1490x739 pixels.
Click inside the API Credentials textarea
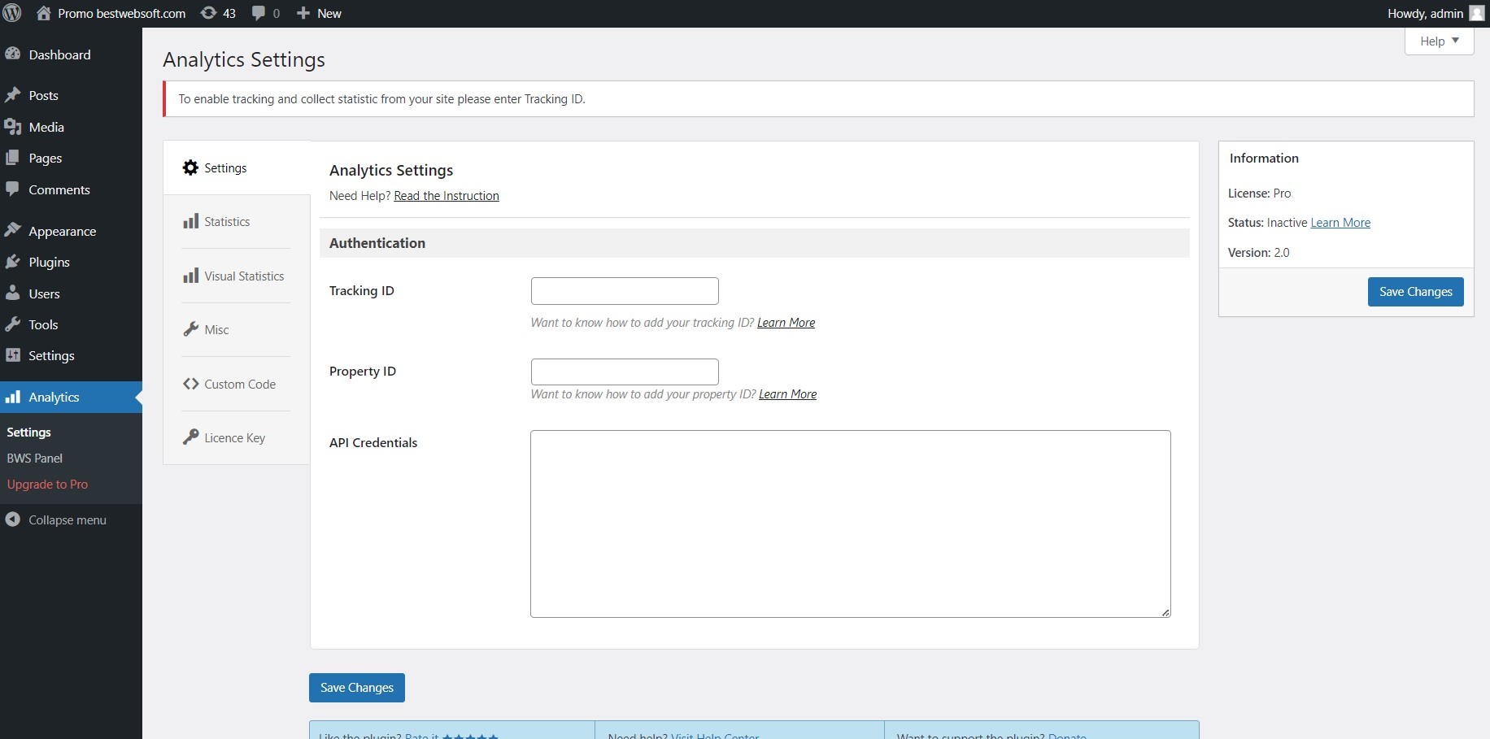click(850, 524)
